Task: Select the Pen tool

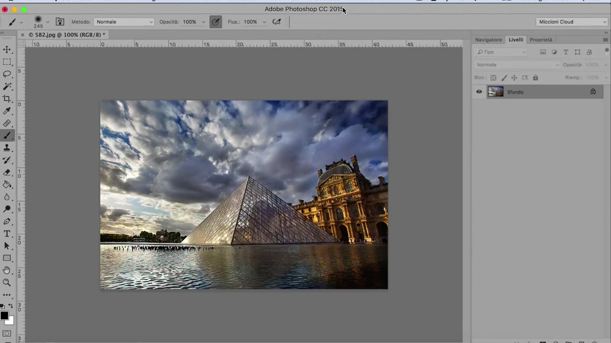Action: [x=7, y=222]
